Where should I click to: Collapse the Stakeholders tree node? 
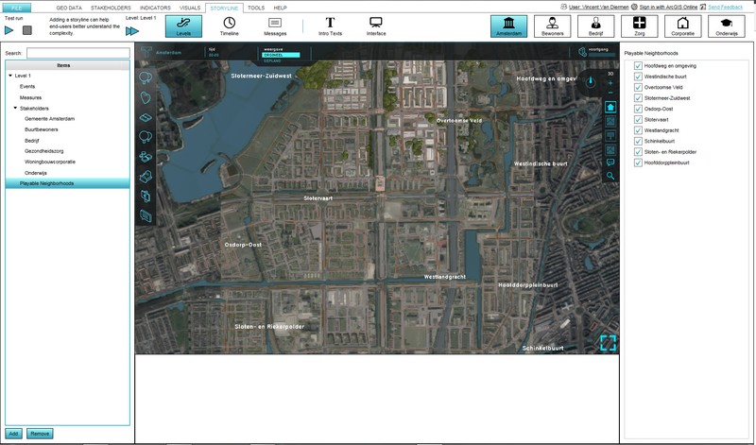point(15,108)
